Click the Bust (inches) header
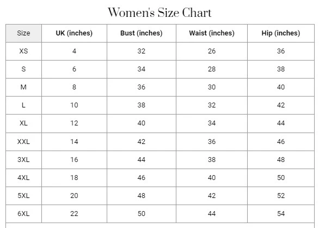 tap(142, 33)
